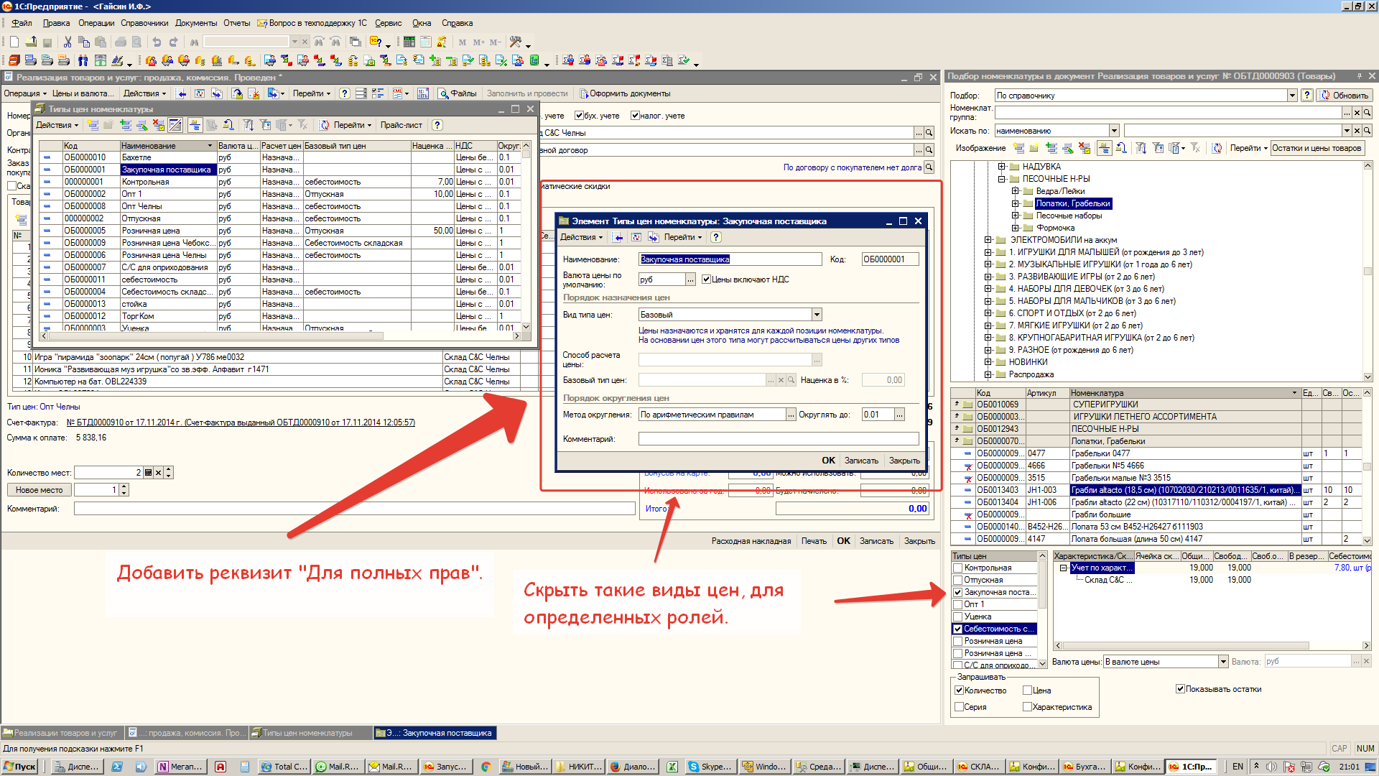Toggle Цены включают НДС checkbox

(706, 280)
